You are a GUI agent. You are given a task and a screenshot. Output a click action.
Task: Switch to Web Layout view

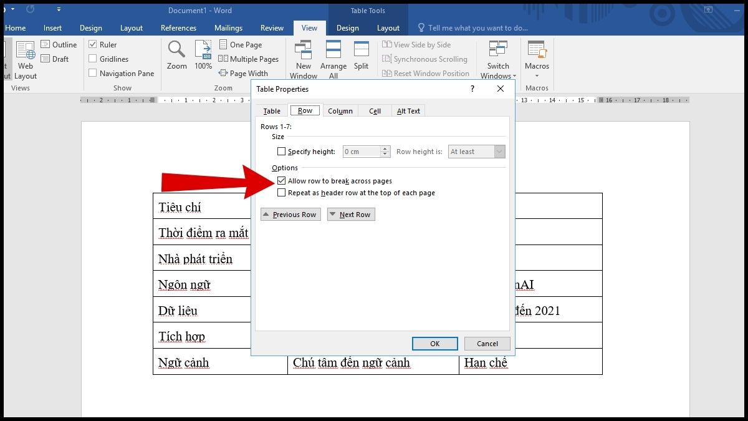26,60
